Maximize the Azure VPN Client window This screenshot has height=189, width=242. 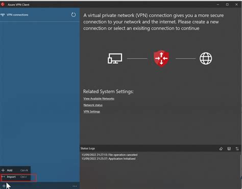pyautogui.click(x=227, y=5)
